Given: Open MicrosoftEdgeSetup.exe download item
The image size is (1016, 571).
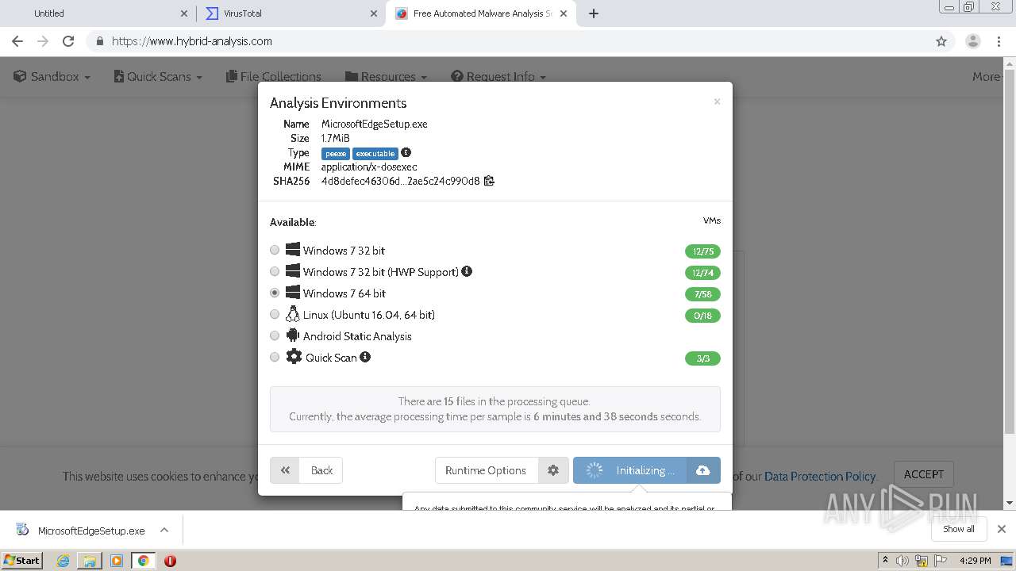Looking at the screenshot, I should click(x=82, y=531).
